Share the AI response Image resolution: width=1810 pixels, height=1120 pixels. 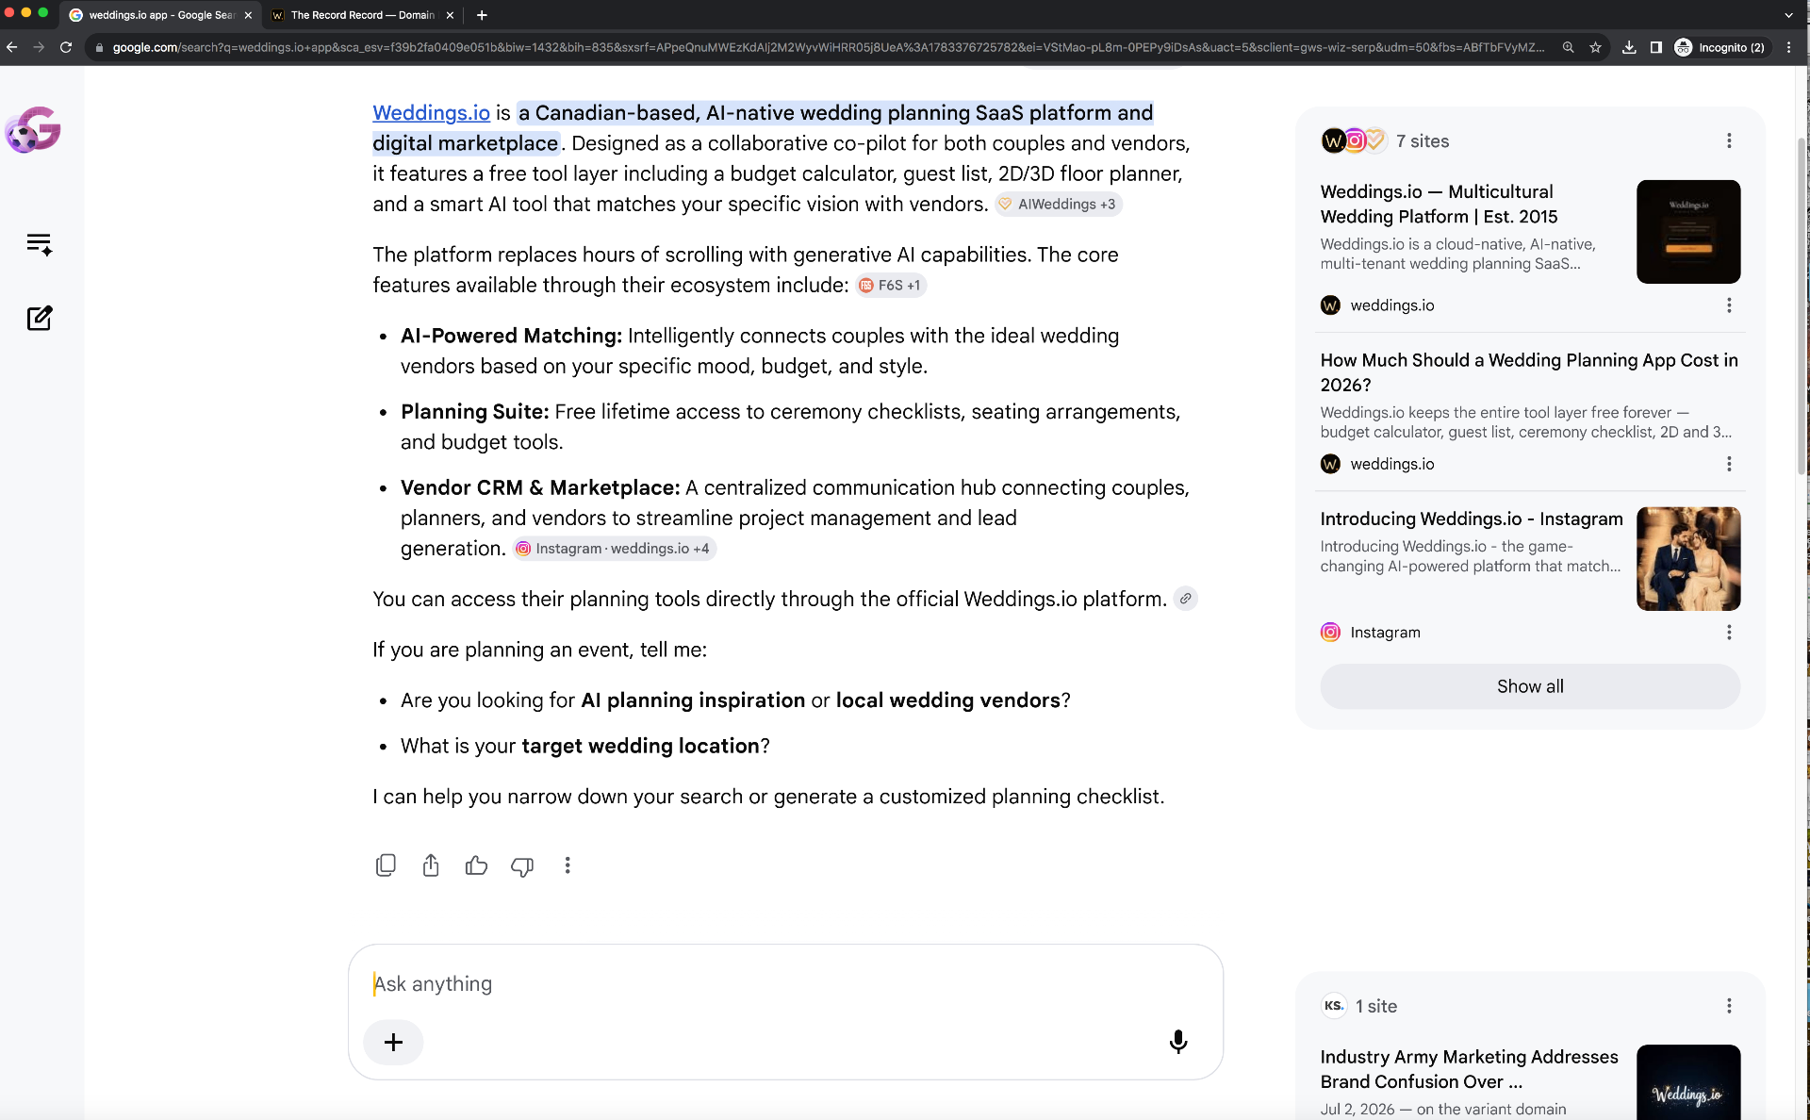[431, 865]
